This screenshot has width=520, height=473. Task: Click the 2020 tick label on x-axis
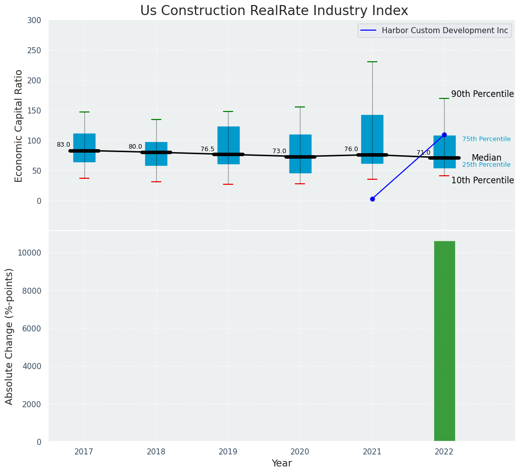click(300, 452)
